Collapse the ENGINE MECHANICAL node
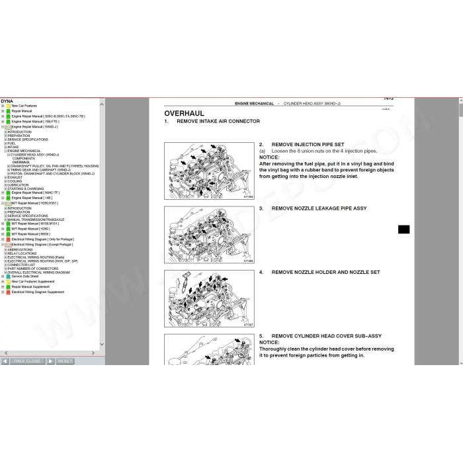 coord(5,151)
